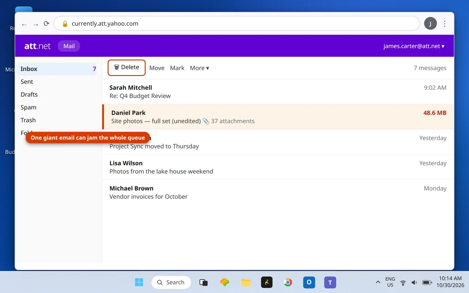Viewport: 469px width, 293px height.
Task: Show hidden system tray icons chevron
Action: click(x=378, y=282)
